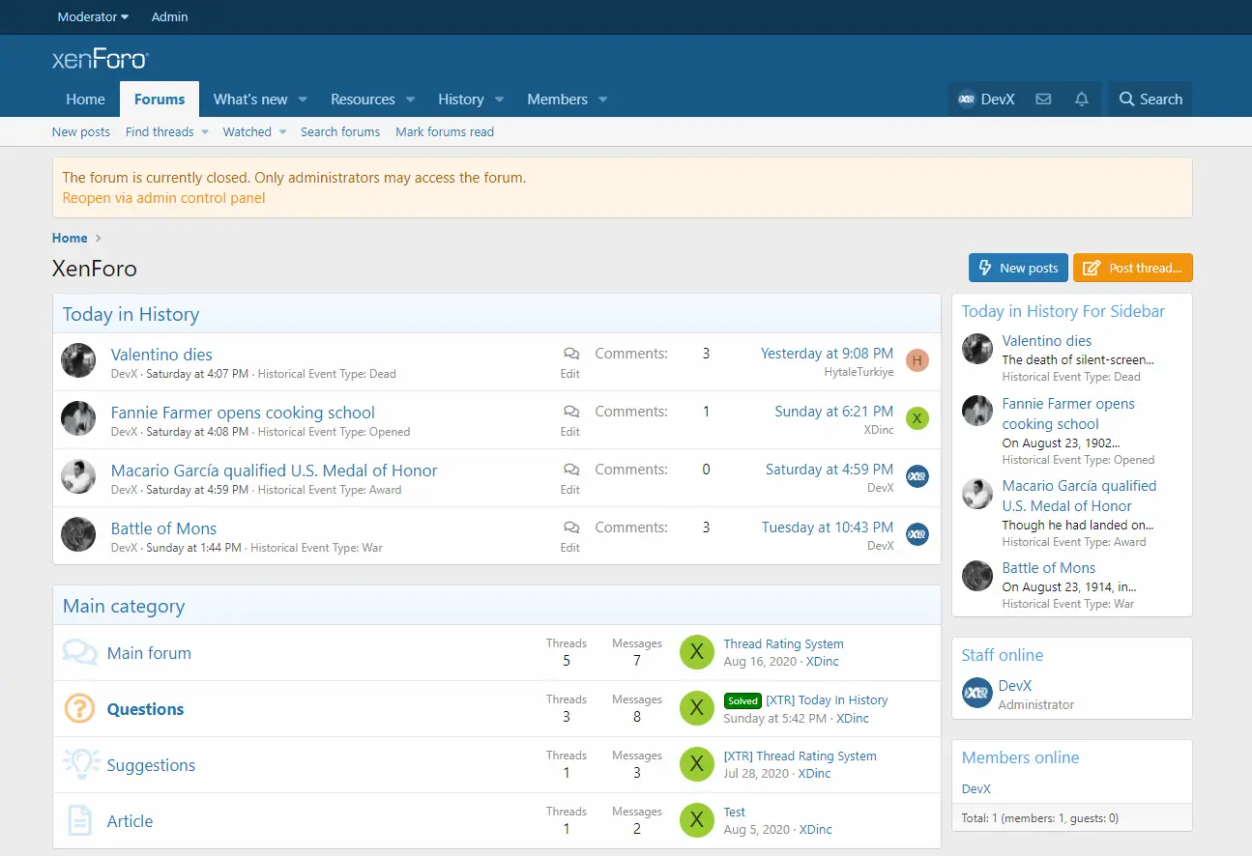Click Reopen via admin control panel
Image resolution: width=1252 pixels, height=856 pixels.
(163, 198)
